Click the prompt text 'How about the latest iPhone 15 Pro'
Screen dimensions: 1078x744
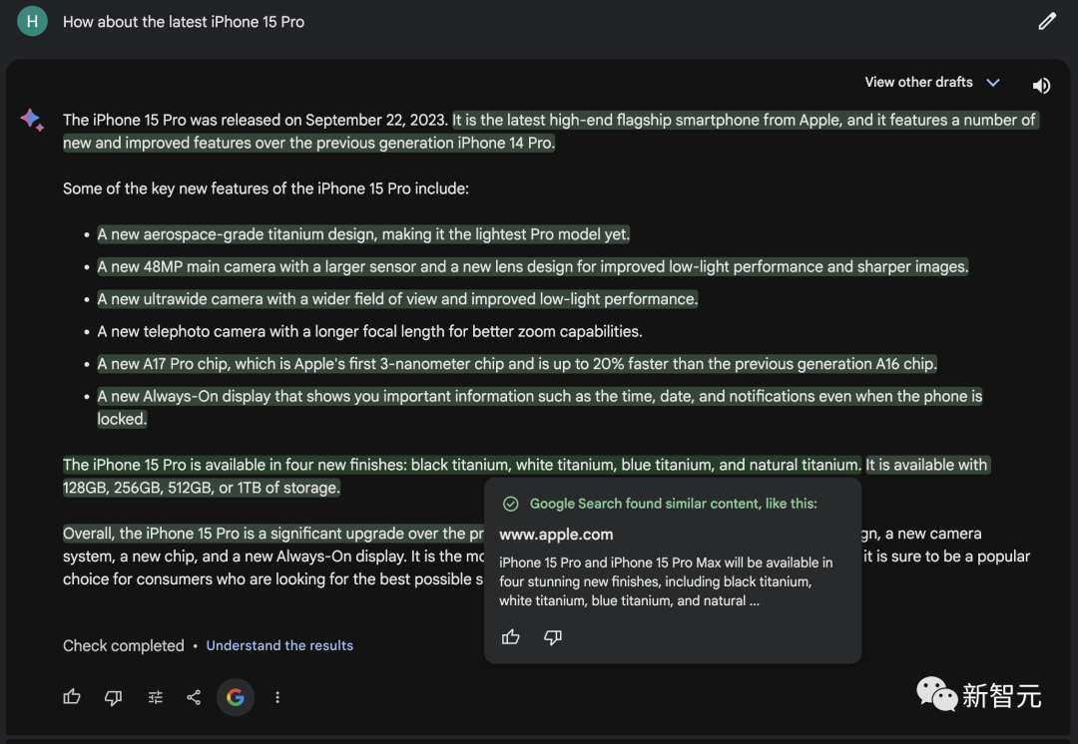(184, 22)
